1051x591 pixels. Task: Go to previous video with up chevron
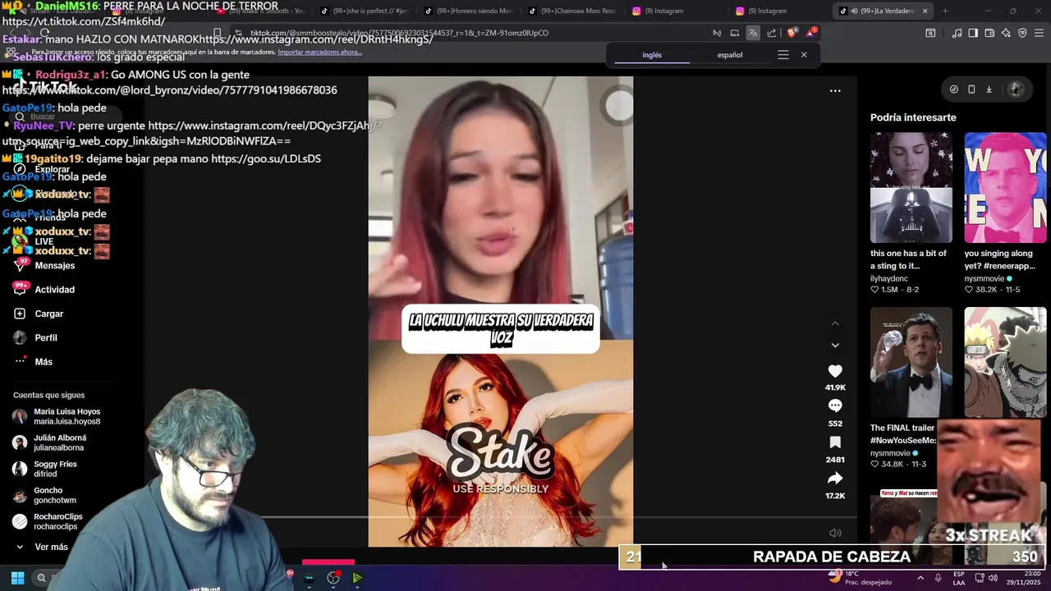835,324
